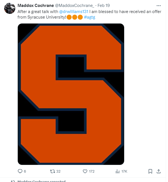Click the 32 reposts count

[x=58, y=171]
